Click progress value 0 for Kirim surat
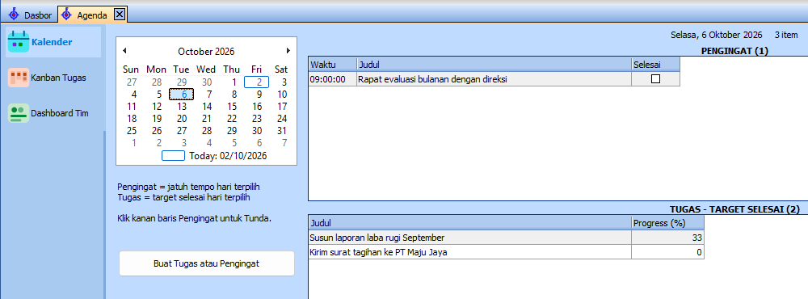 [x=667, y=252]
